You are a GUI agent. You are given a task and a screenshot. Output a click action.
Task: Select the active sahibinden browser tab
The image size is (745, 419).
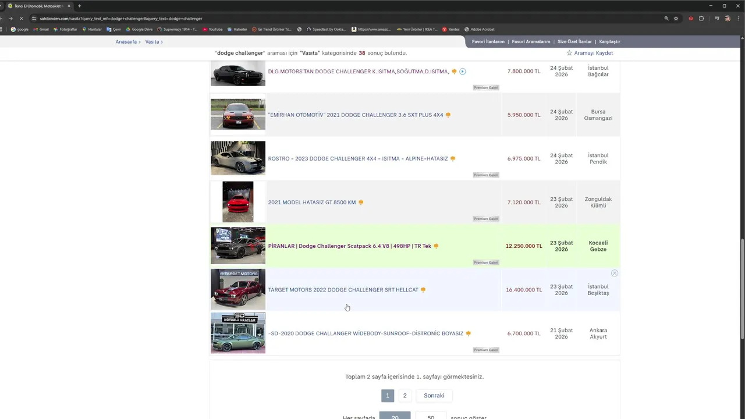tap(38, 6)
